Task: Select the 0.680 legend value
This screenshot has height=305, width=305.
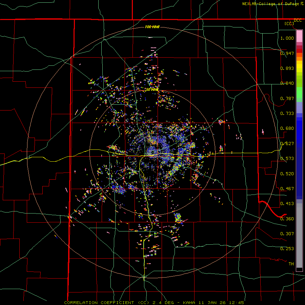Action: (x=287, y=128)
